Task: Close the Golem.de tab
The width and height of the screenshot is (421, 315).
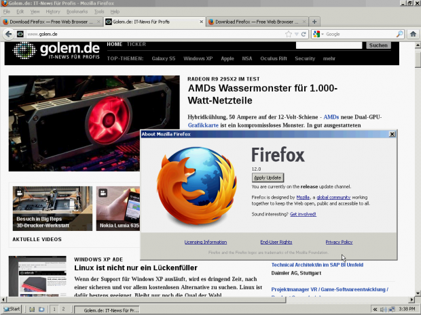Action: tap(201, 22)
